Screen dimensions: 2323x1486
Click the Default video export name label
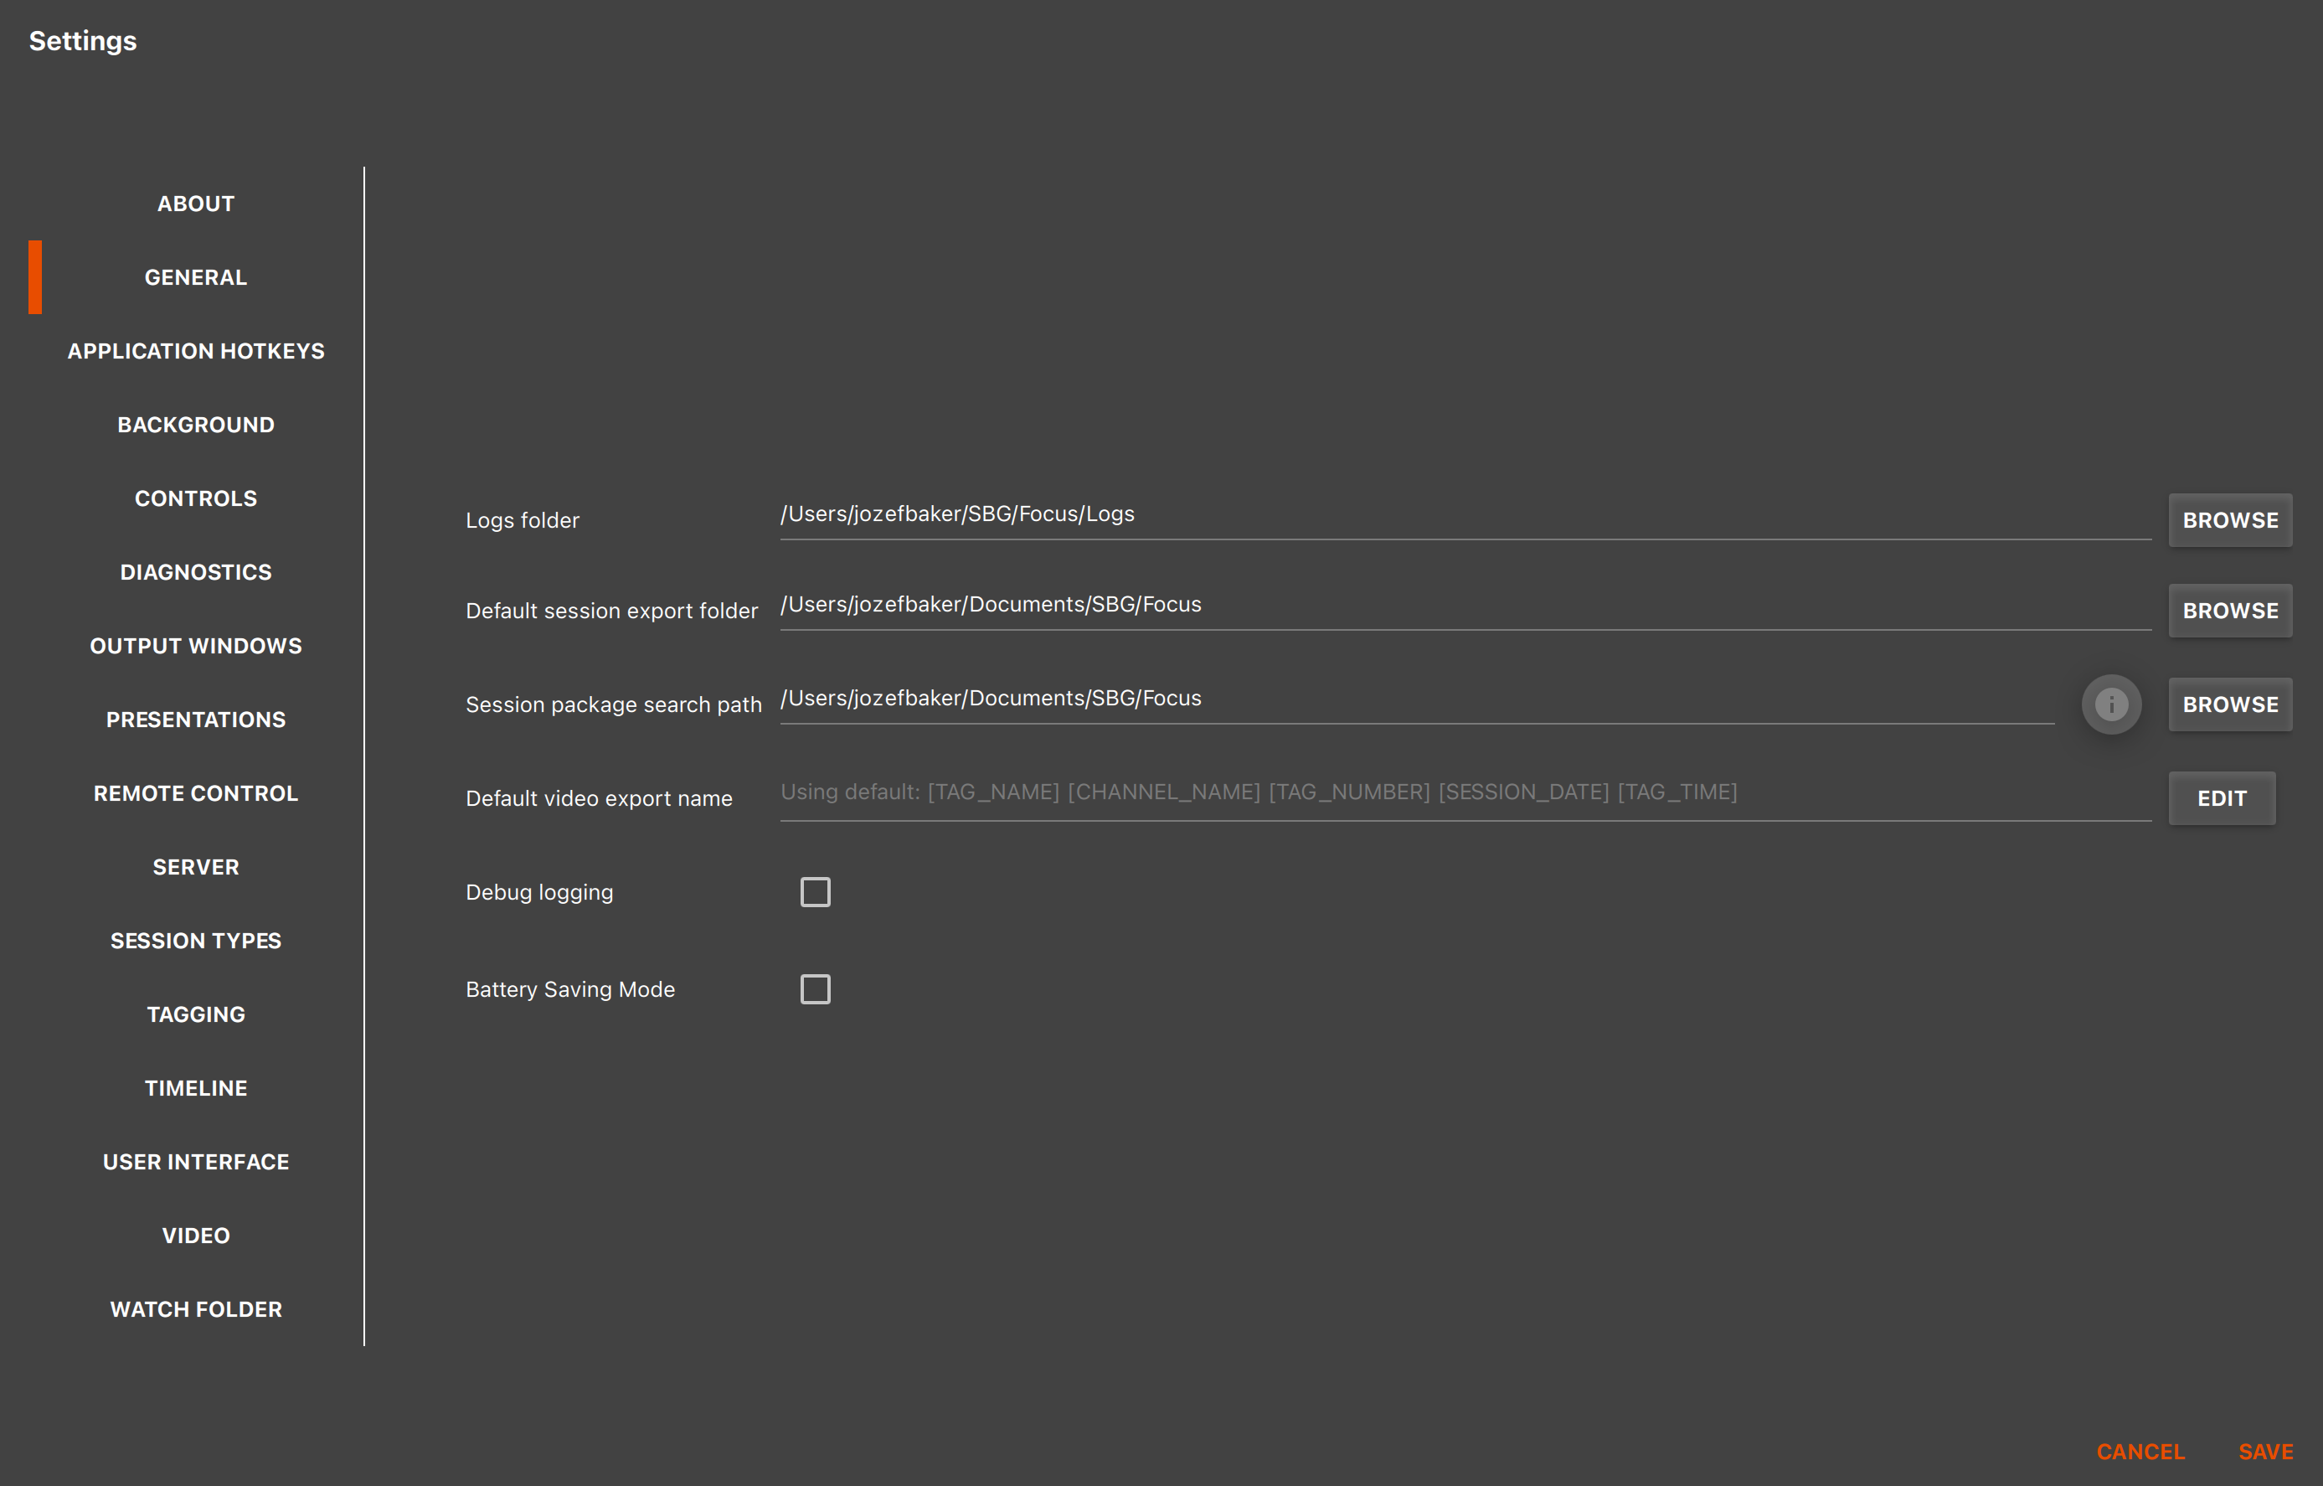(x=598, y=799)
